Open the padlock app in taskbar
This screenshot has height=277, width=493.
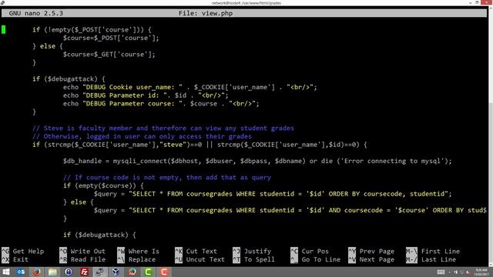point(69,272)
